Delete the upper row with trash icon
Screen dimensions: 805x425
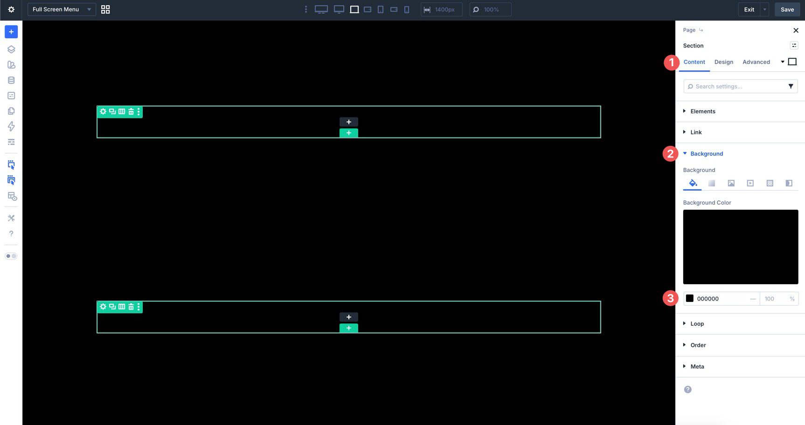(x=131, y=111)
